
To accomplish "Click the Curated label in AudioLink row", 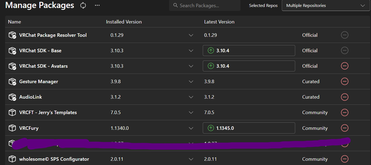I will pyautogui.click(x=311, y=97).
